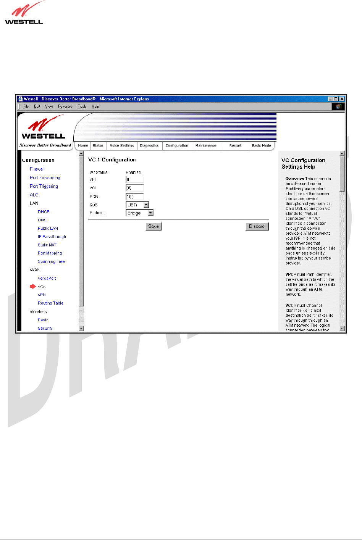Click the PCR input field

click(135, 197)
